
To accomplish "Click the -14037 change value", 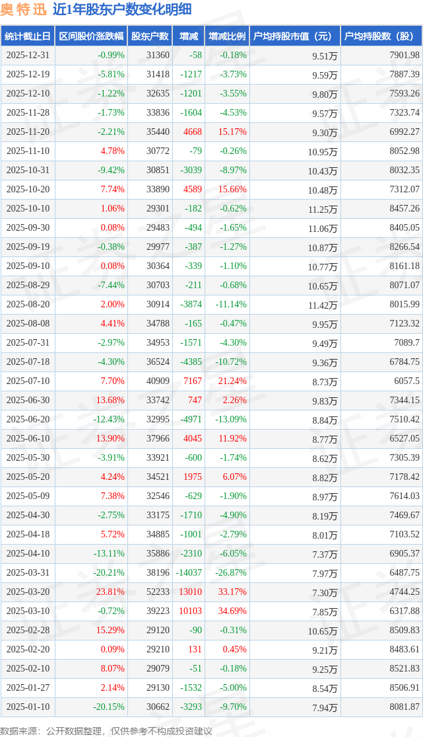I will tap(189, 573).
